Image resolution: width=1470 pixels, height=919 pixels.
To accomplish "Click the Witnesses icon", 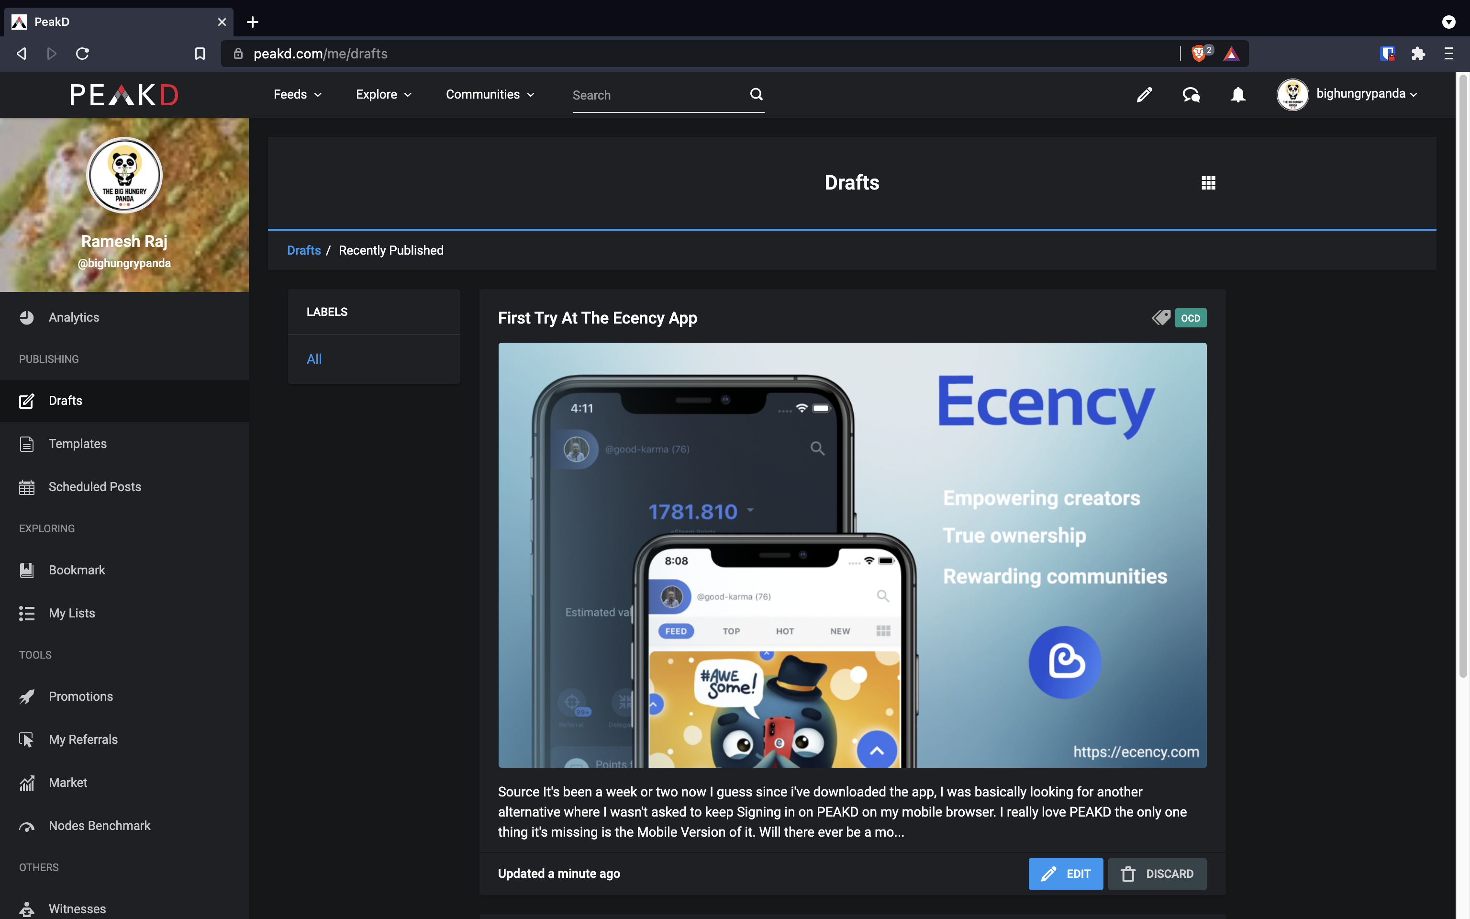I will coord(27,909).
